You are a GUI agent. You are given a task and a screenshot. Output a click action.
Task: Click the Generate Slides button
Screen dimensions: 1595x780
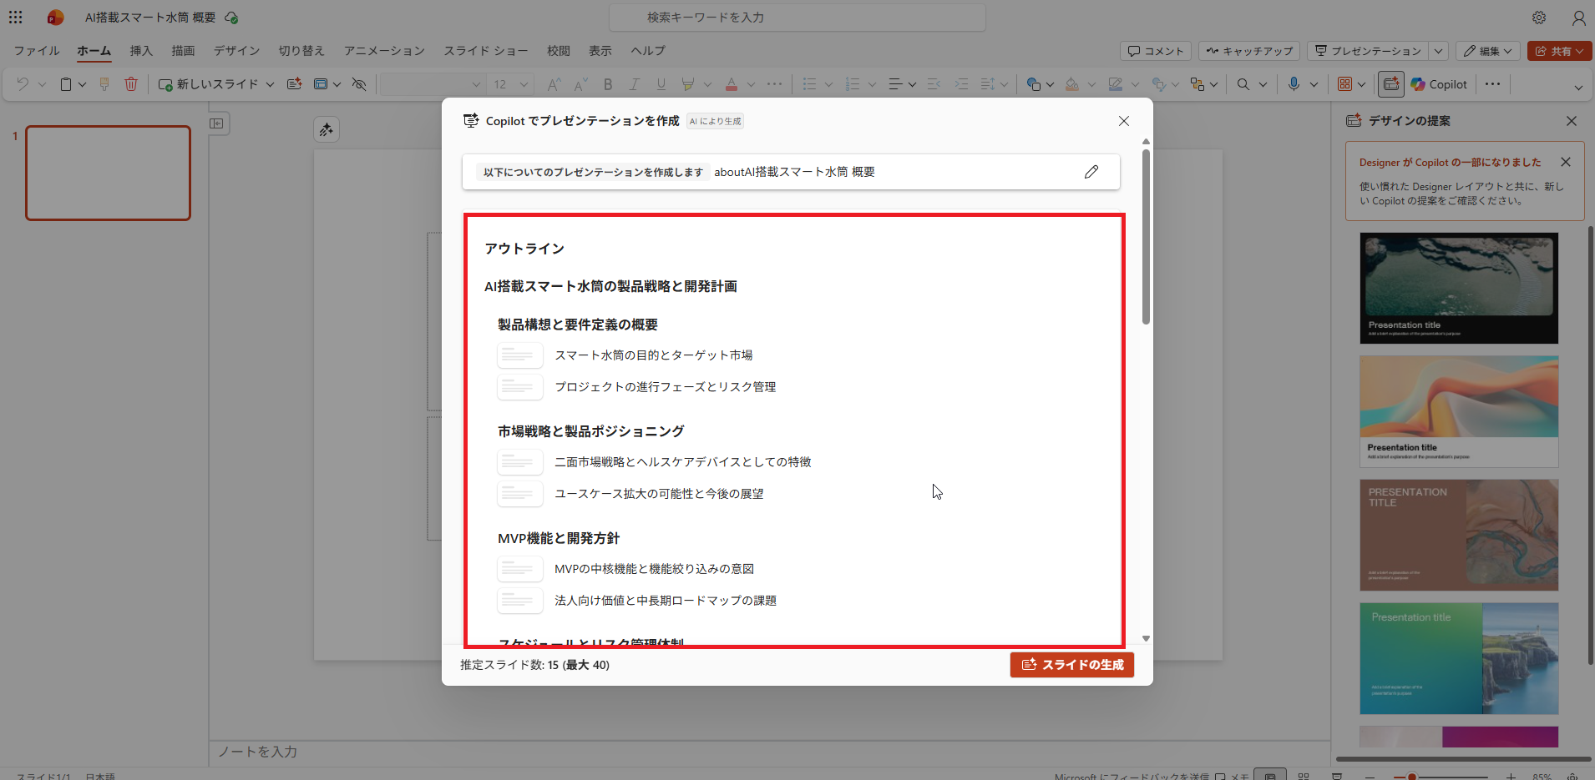click(1071, 665)
